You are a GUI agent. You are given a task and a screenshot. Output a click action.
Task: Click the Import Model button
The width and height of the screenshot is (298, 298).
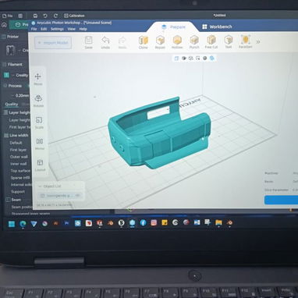[53, 43]
